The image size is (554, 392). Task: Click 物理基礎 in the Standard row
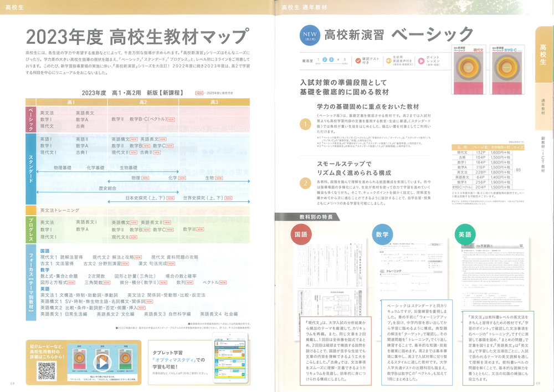[x=63, y=167]
